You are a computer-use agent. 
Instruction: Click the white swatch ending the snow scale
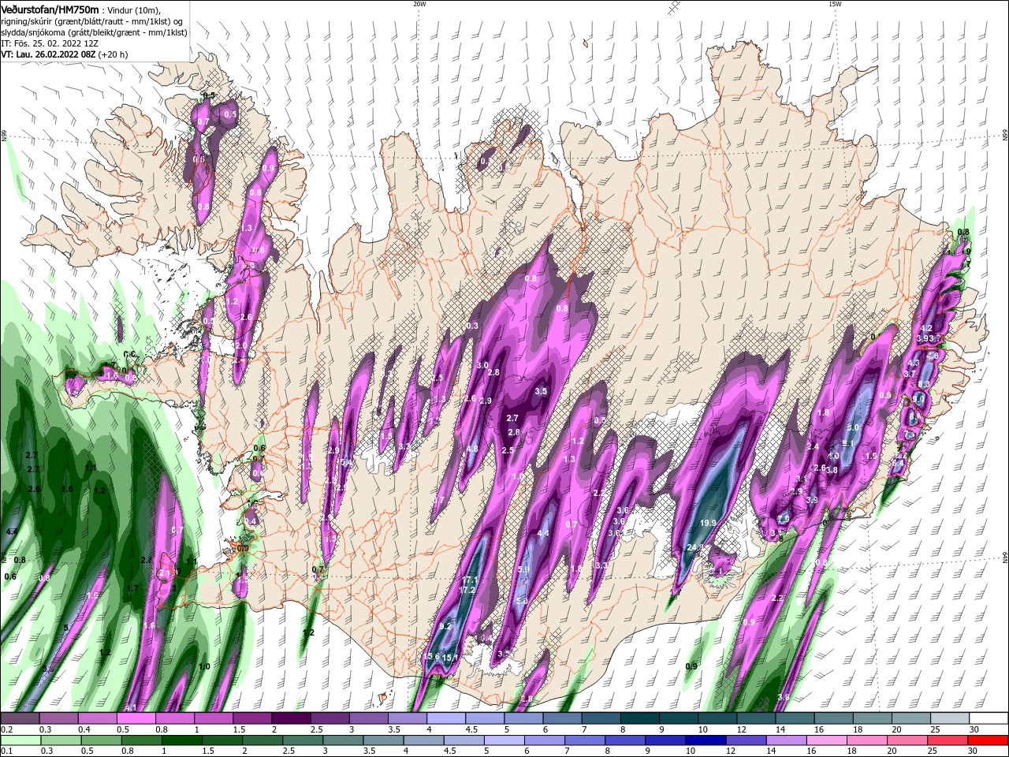[x=989, y=718]
